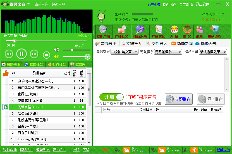
Task: Click the broadcast text input area
Action: click(159, 74)
